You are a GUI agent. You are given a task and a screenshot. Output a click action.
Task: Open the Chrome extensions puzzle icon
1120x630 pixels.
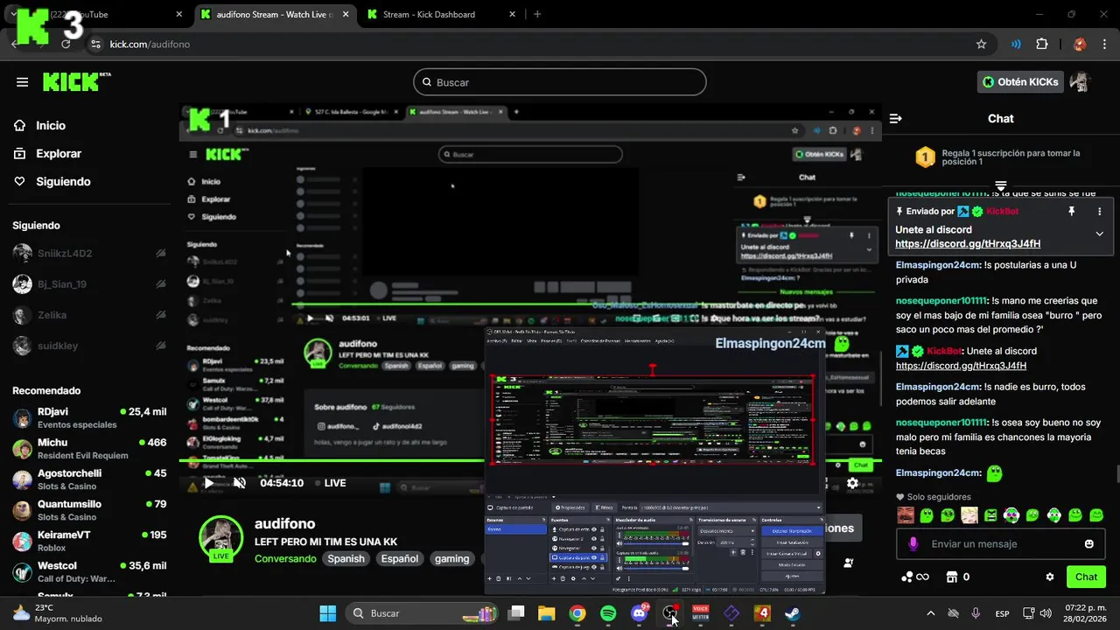click(x=1041, y=44)
